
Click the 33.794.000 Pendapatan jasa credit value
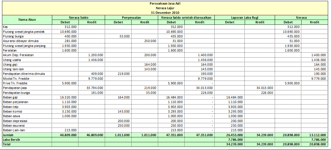pyautogui.click(x=95, y=88)
